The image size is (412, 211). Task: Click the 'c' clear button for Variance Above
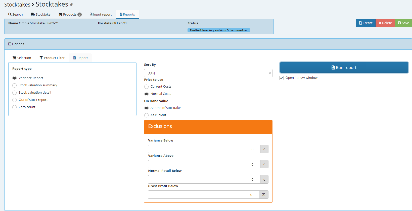point(264,164)
